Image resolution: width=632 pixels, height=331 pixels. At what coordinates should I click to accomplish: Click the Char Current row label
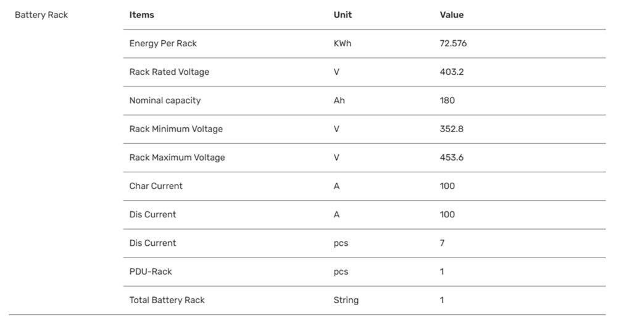pyautogui.click(x=156, y=186)
